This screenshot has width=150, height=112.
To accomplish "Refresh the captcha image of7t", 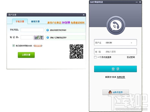I will click(39, 38).
